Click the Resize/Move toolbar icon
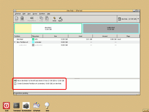The image size is (149, 112). (x=32, y=19)
